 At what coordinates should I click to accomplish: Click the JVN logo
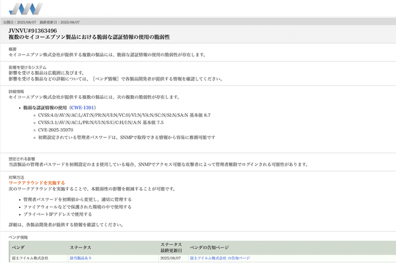click(x=26, y=9)
